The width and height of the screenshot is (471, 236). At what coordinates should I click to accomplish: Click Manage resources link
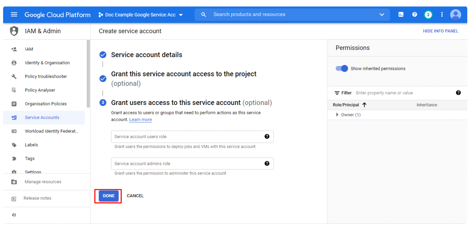(43, 182)
